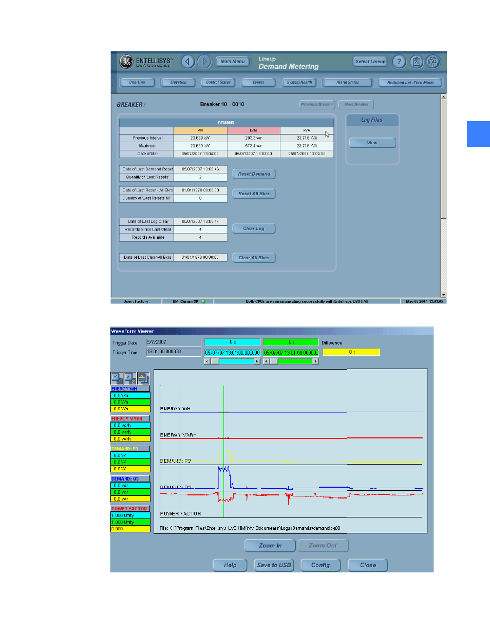Select the ENERGY VARH channel header

(x=130, y=419)
